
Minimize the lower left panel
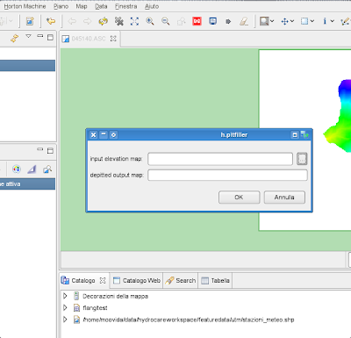[40, 149]
